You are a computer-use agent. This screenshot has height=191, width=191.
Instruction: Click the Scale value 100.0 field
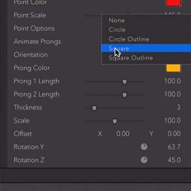172,120
